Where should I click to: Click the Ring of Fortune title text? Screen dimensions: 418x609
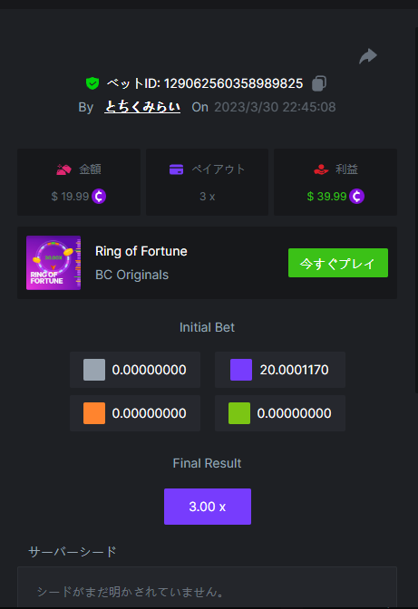(x=141, y=251)
